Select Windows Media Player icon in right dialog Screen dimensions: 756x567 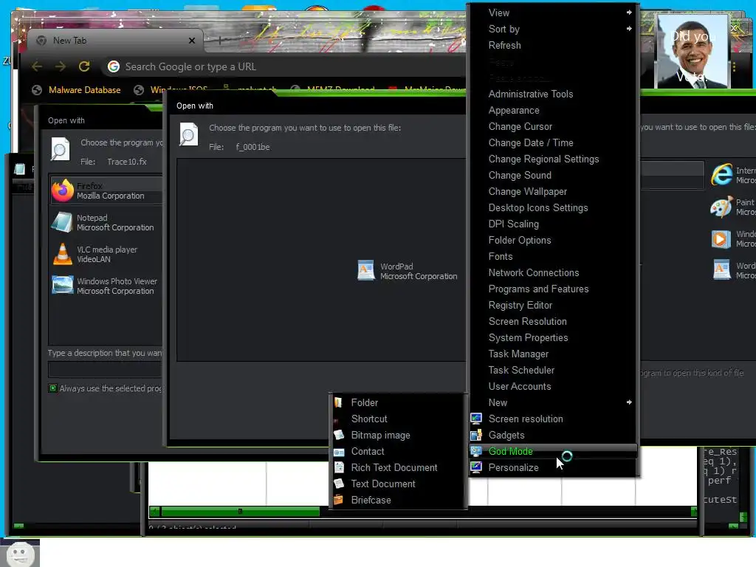pyautogui.click(x=721, y=238)
